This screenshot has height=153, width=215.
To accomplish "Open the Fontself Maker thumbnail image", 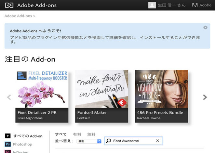I will tap(101, 89).
